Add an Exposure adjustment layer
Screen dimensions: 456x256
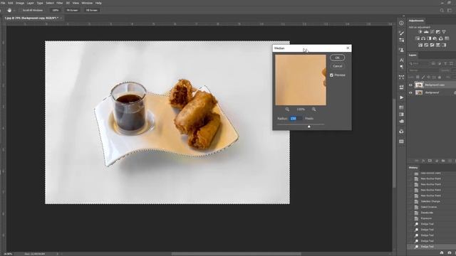pyautogui.click(x=438, y=31)
